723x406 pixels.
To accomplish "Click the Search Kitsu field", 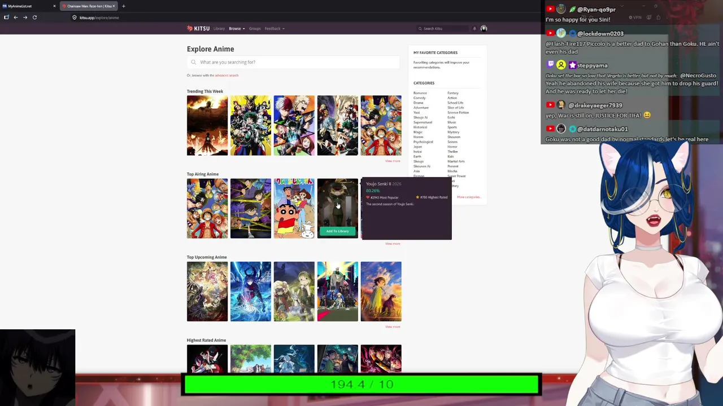I will click(x=443, y=28).
